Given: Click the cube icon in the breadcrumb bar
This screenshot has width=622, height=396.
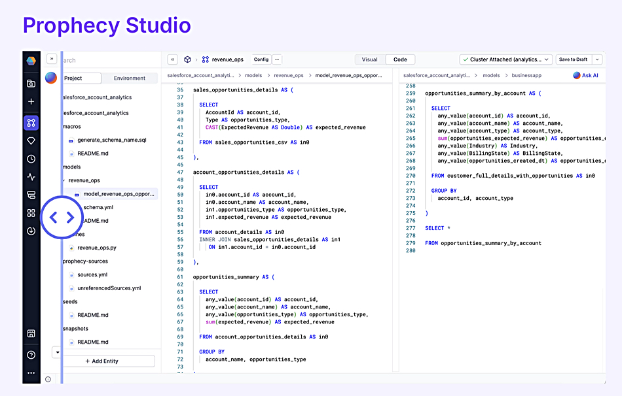Looking at the screenshot, I should point(188,59).
